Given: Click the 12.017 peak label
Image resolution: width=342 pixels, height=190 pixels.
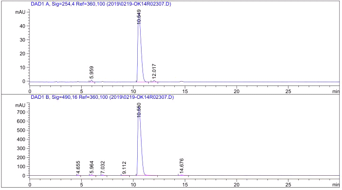Looking at the screenshot, I should pyautogui.click(x=154, y=71).
